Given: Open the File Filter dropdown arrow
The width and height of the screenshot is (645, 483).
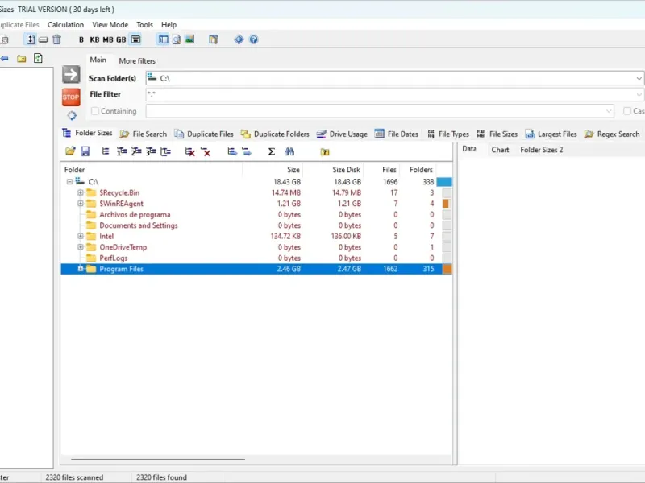Looking at the screenshot, I should click(639, 95).
